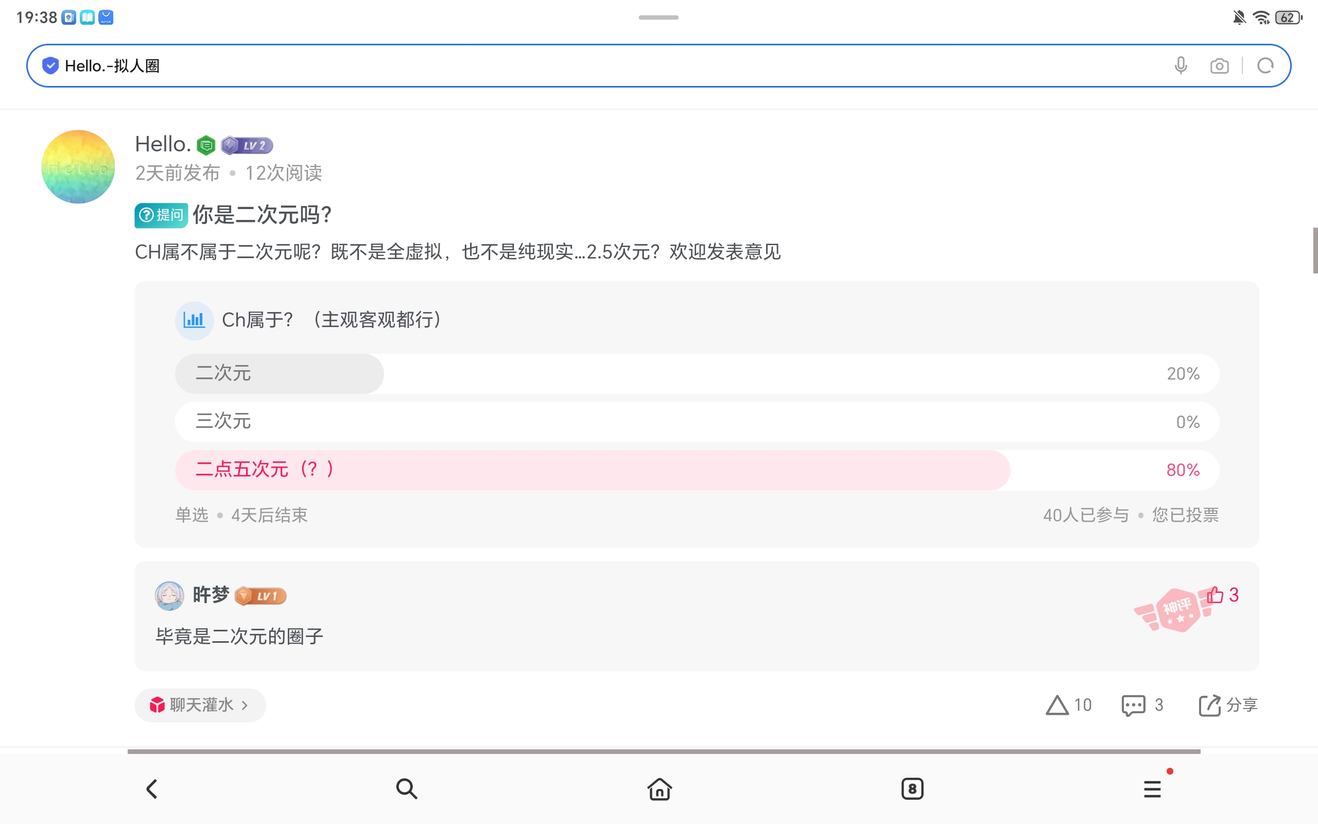This screenshot has width=1318, height=824.
Task: Share the post via 分享
Action: click(1227, 705)
